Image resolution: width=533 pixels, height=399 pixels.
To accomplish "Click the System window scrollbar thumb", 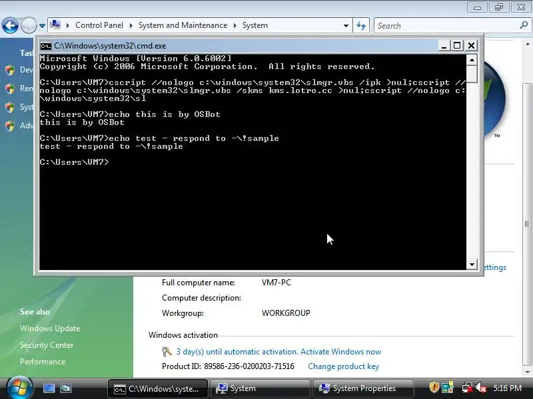I will pyautogui.click(x=527, y=224).
